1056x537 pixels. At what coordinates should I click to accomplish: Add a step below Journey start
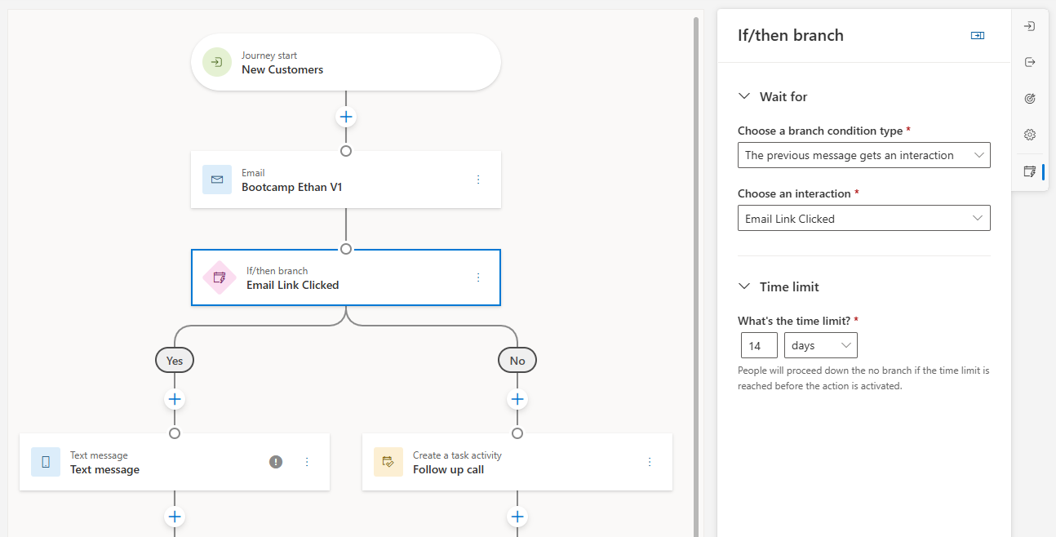346,117
